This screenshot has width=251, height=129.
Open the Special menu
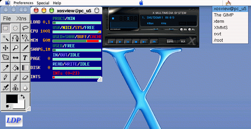43,3
